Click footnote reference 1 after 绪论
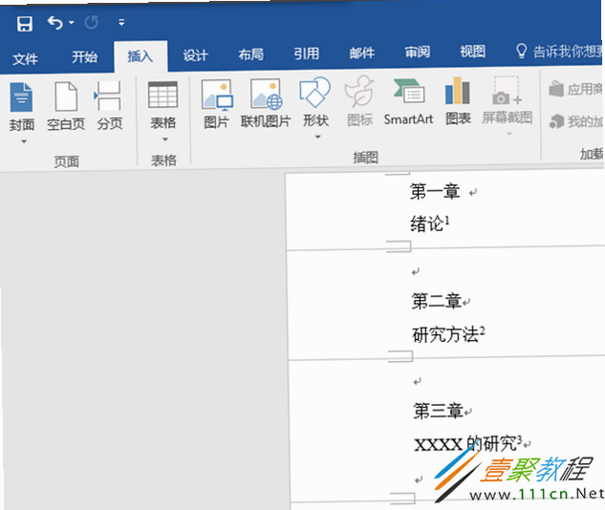This screenshot has height=510, width=605. tap(446, 220)
